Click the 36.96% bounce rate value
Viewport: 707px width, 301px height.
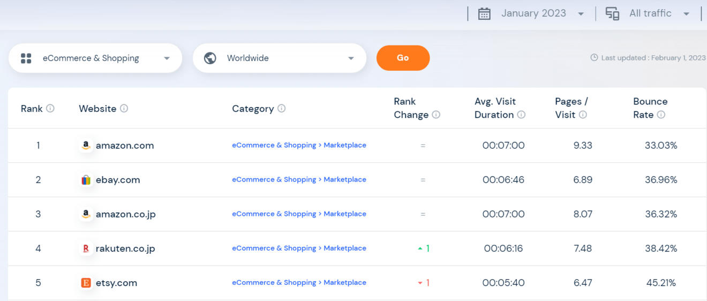click(x=661, y=179)
